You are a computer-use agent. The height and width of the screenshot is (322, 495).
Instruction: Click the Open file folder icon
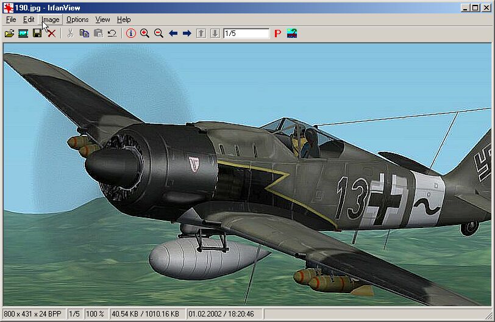[x=10, y=33]
